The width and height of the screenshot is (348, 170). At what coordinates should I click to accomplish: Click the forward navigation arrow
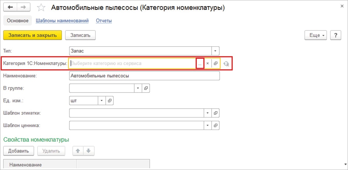click(23, 7)
